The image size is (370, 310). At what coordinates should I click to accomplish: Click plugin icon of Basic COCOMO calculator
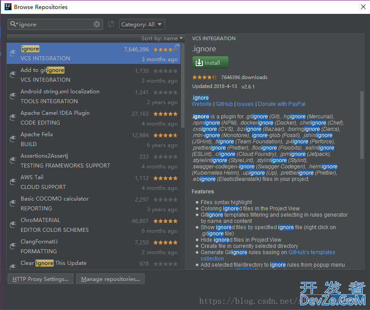click(x=13, y=203)
